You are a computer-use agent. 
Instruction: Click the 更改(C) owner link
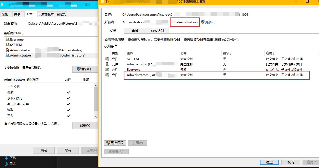click(210, 22)
